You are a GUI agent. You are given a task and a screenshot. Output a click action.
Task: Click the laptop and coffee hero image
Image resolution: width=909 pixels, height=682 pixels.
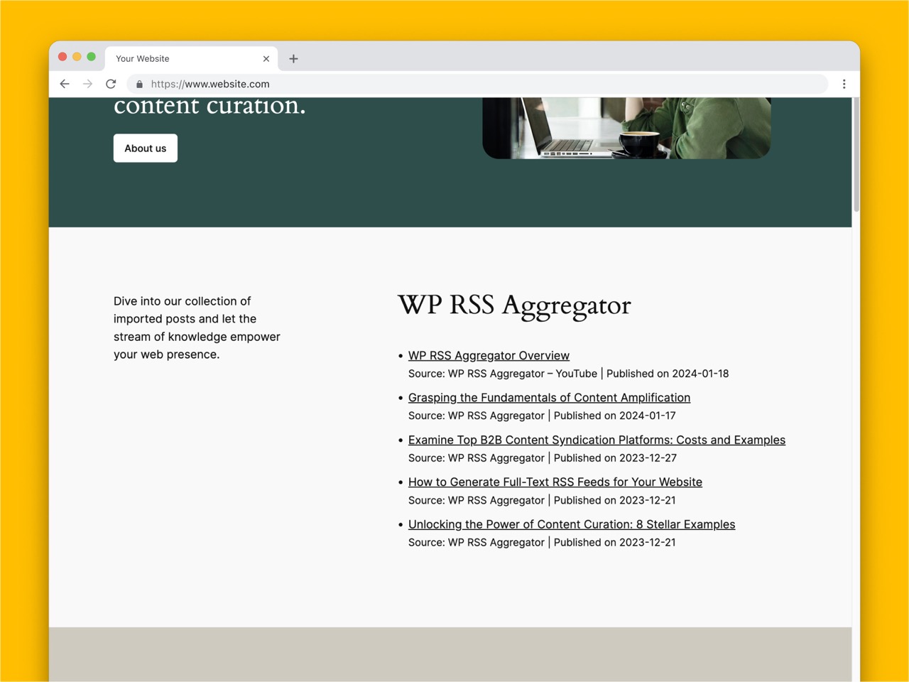pos(626,128)
